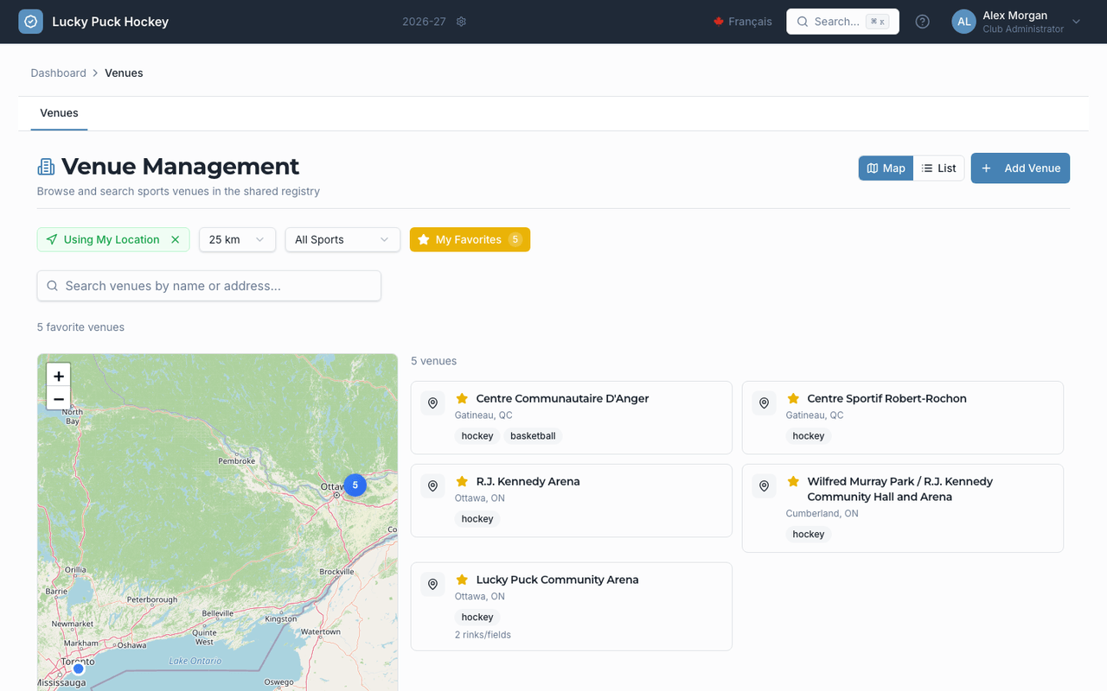The image size is (1107, 691).
Task: Focus the venue name or address search field
Action: coord(209,286)
